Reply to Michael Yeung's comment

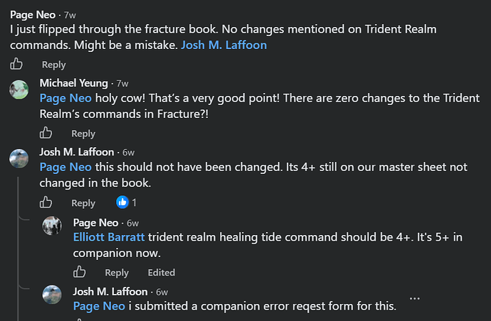pyautogui.click(x=83, y=134)
